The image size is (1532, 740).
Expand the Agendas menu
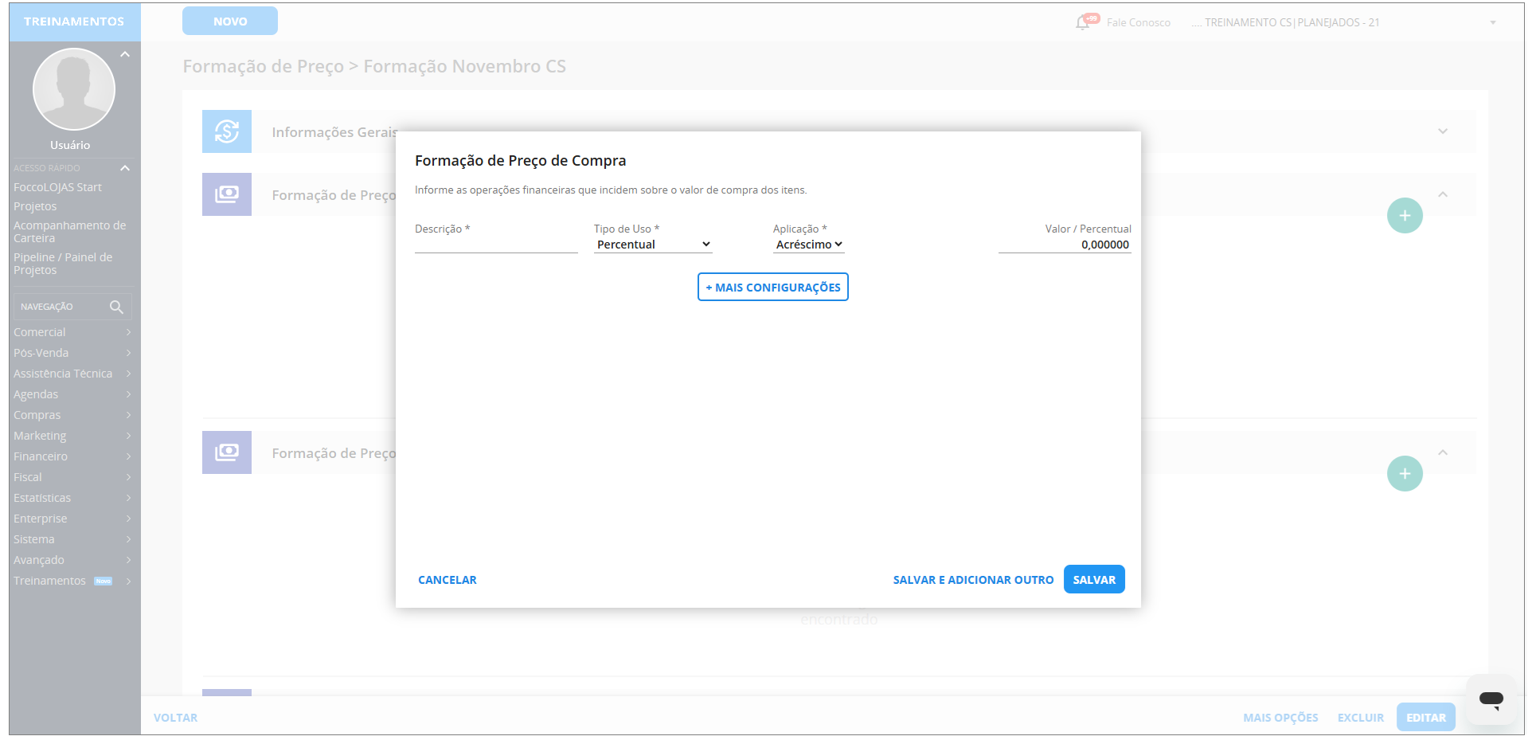point(72,394)
